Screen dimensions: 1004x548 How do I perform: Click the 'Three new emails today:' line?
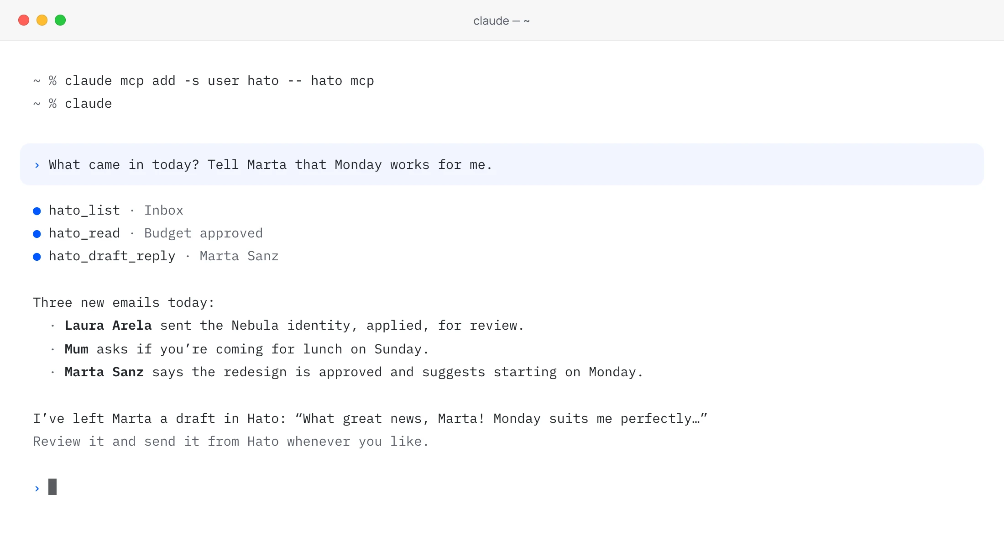124,303
